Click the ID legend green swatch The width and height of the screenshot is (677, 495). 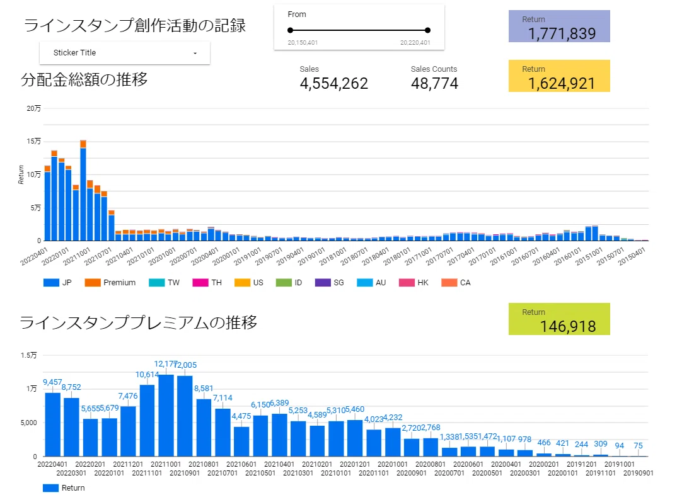[284, 282]
